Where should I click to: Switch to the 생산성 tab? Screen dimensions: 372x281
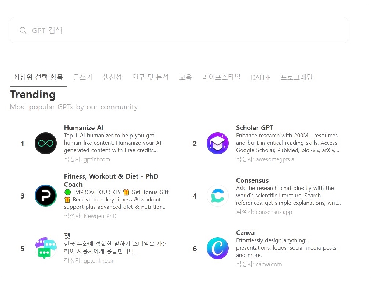[112, 77]
